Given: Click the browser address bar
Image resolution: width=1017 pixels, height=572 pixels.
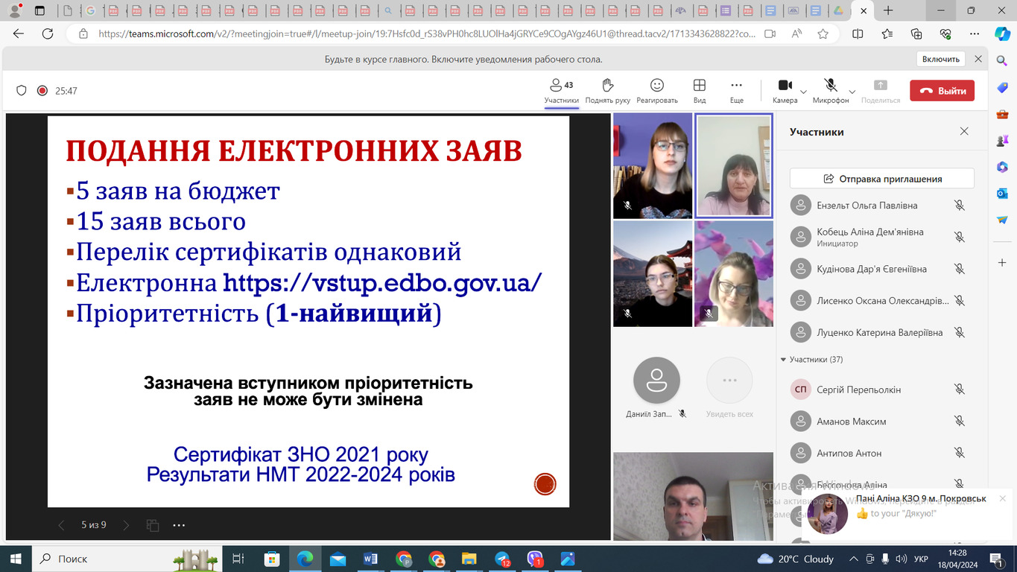Looking at the screenshot, I should [x=427, y=34].
